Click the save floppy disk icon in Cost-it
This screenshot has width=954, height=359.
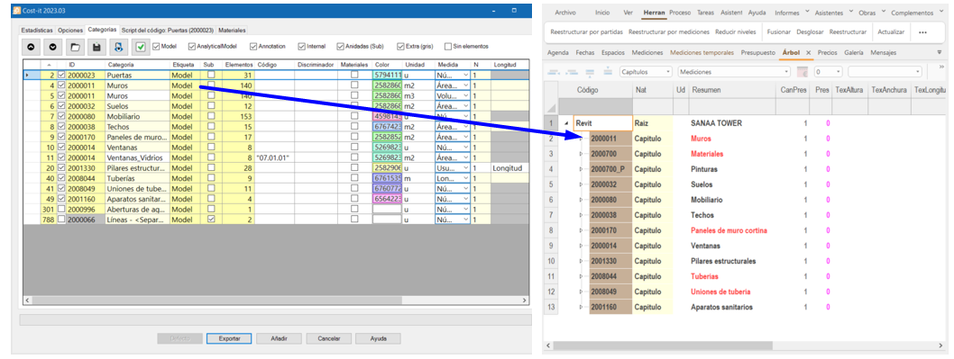(96, 46)
